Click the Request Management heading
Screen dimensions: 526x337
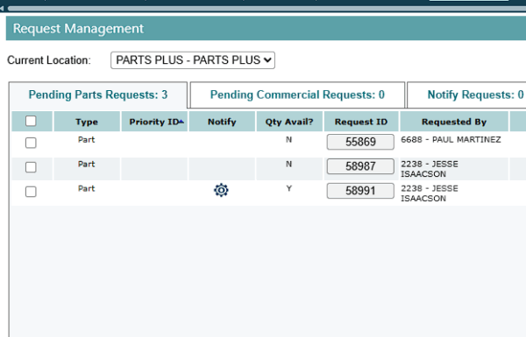pyautogui.click(x=78, y=29)
